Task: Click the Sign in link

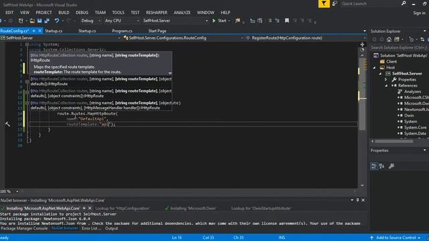Action: [x=419, y=13]
